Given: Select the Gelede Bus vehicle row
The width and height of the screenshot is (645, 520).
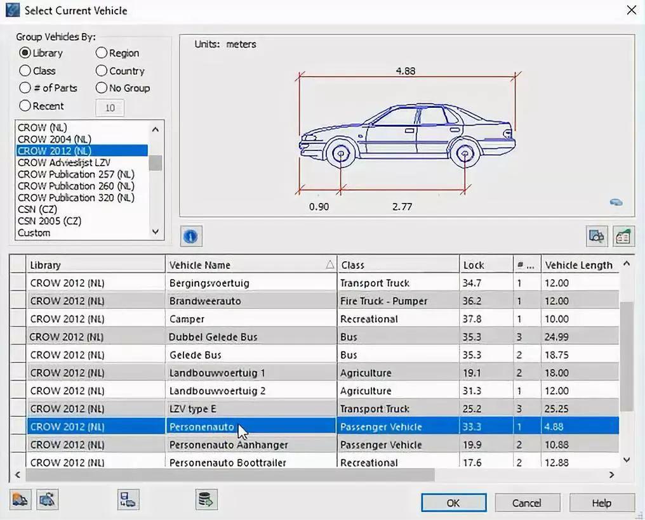Looking at the screenshot, I should 196,355.
